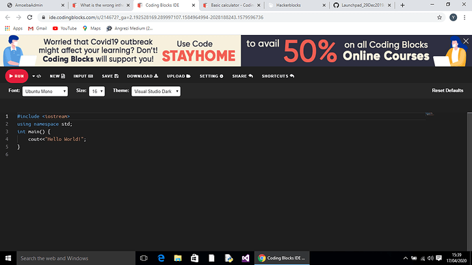Screen dimensions: 472x265
Task: Open the Chrome three-dot menu
Action: click(x=464, y=18)
